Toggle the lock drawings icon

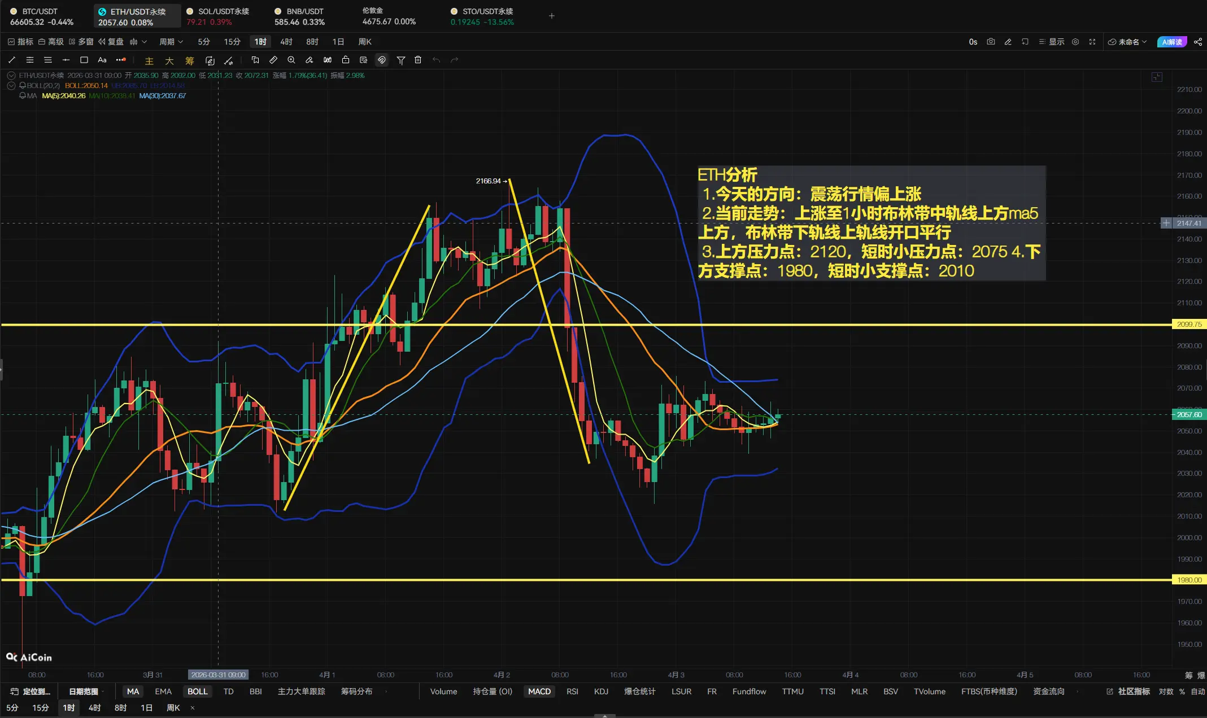pos(346,60)
